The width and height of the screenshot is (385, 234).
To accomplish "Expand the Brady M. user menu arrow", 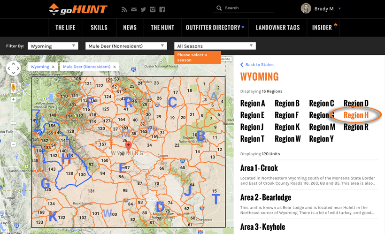I will click(x=339, y=8).
